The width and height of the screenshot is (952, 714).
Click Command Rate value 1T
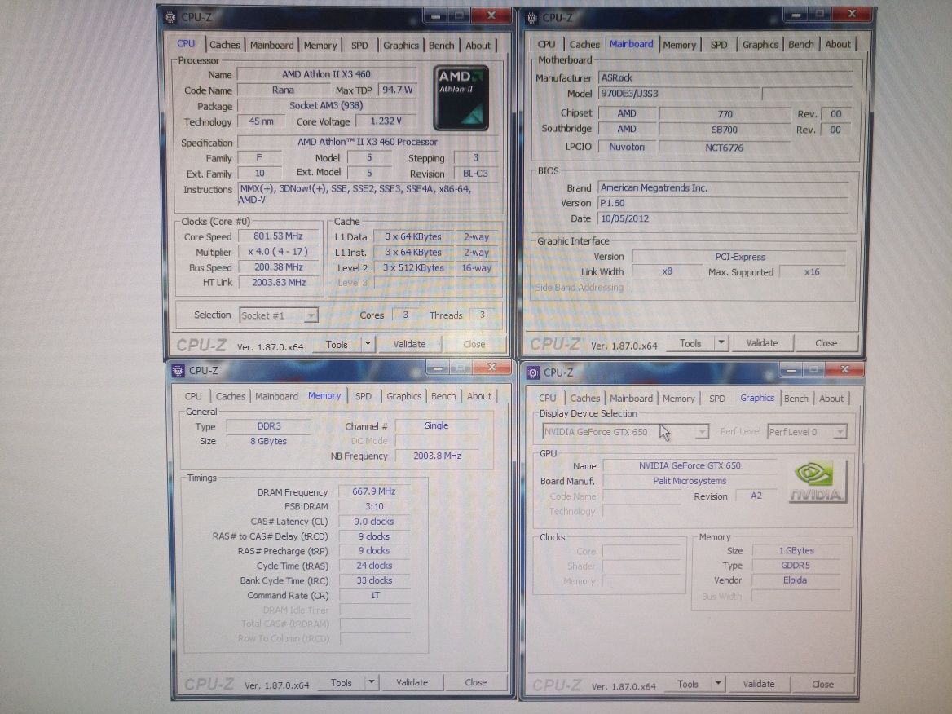pyautogui.click(x=374, y=596)
